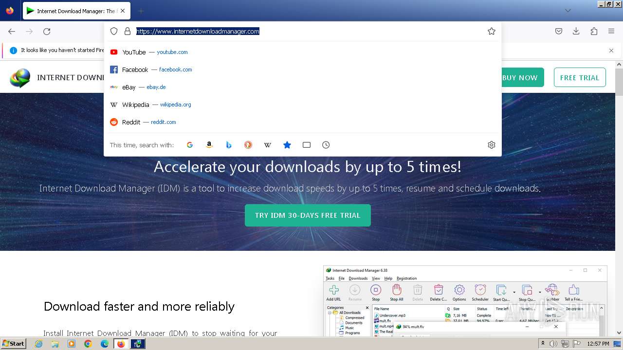The image size is (623, 350).
Task: Click the FREE TRIAL button
Action: pyautogui.click(x=580, y=77)
